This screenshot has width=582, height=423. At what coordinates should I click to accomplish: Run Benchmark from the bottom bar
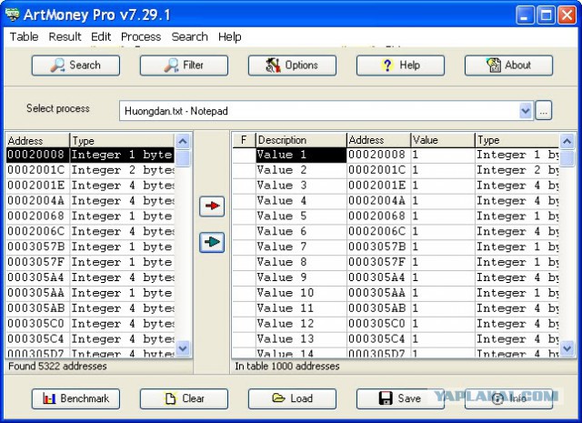tap(75, 398)
